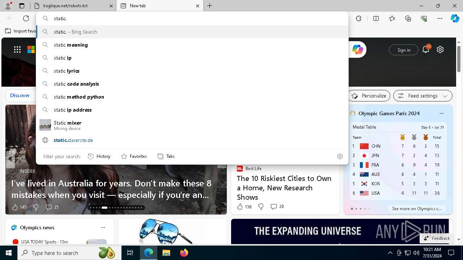The width and height of the screenshot is (463, 260).
Task: Open the profile icon in title bar
Action: pos(8,6)
